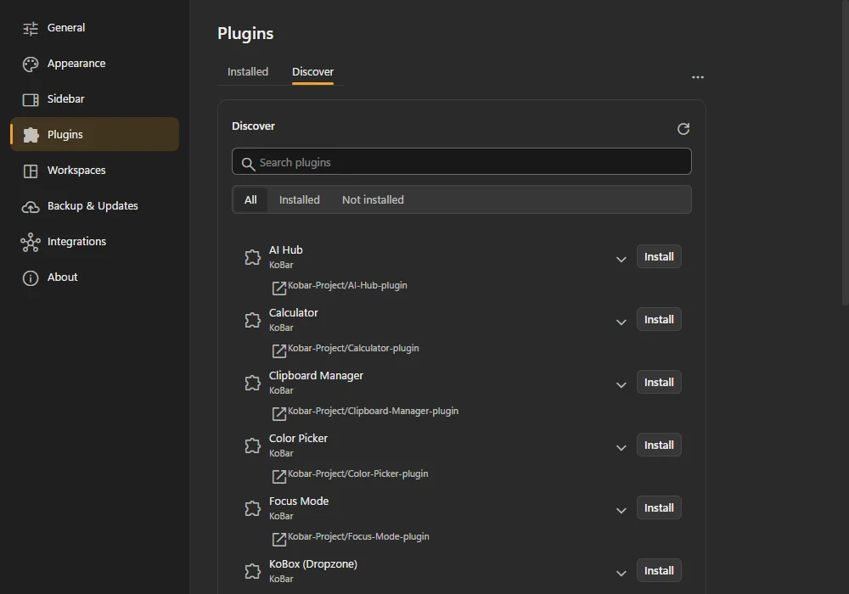Image resolution: width=849 pixels, height=594 pixels.
Task: Open Integrations settings
Action: click(x=95, y=242)
